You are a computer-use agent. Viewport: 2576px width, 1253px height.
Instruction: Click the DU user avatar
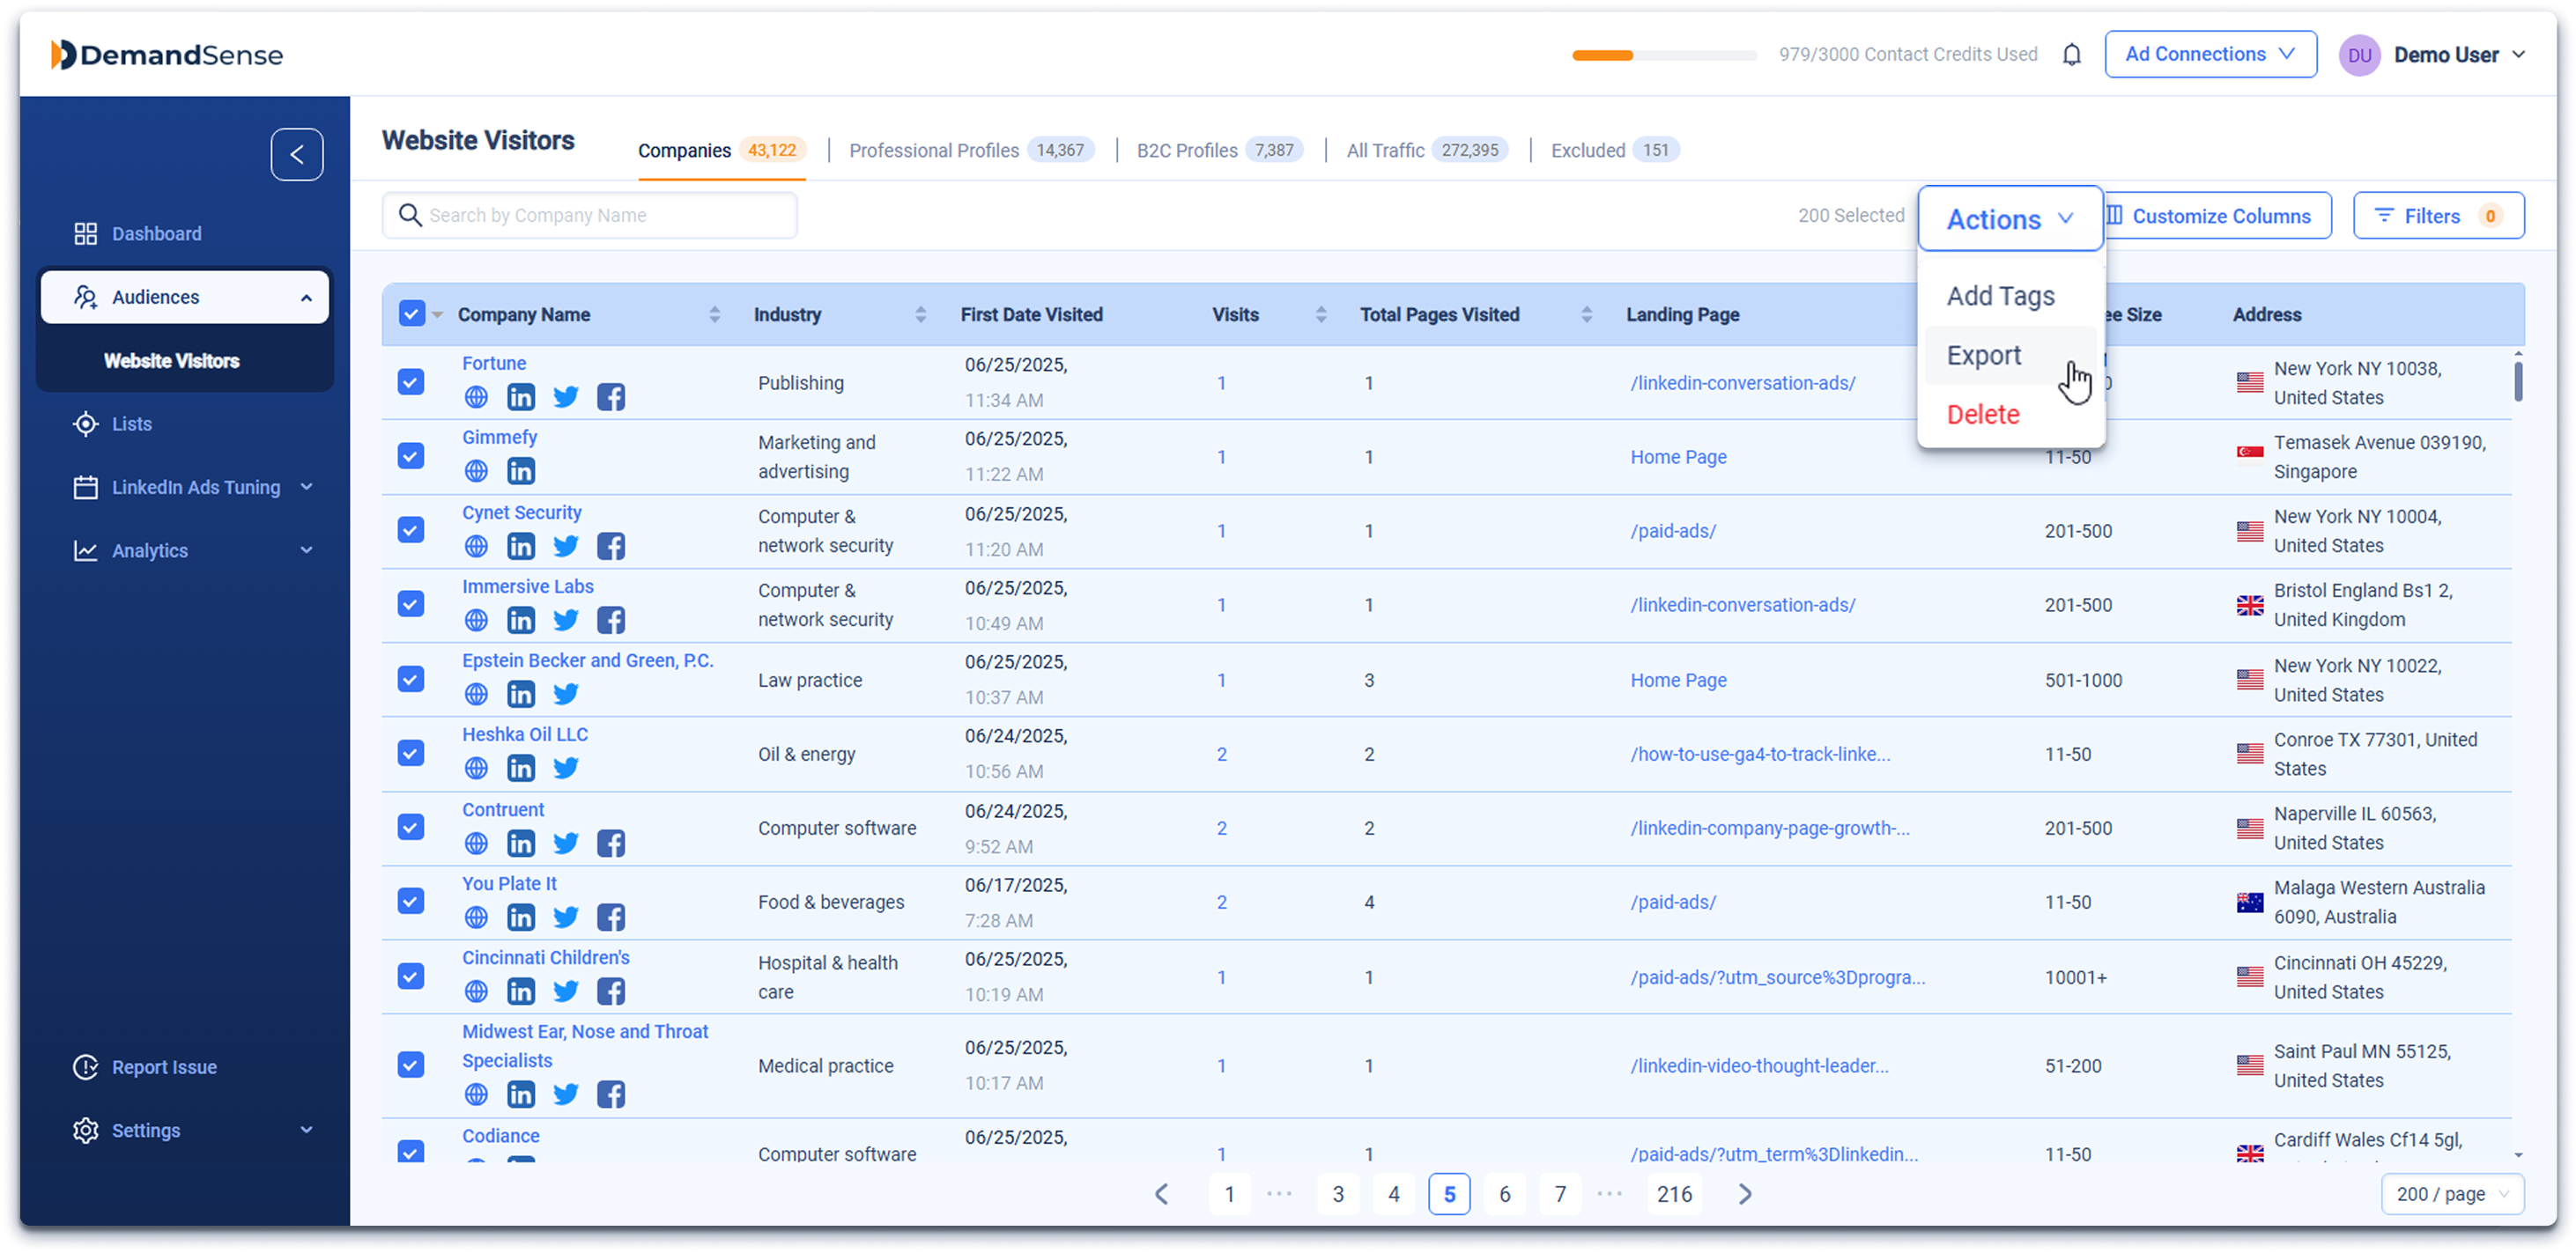click(x=2359, y=55)
